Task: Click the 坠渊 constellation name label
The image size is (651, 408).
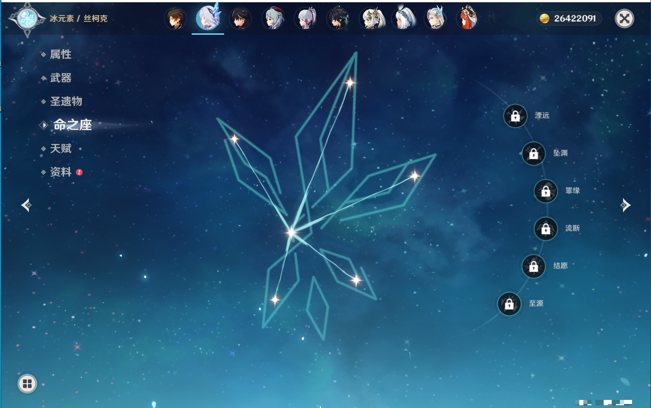Action: coord(560,153)
